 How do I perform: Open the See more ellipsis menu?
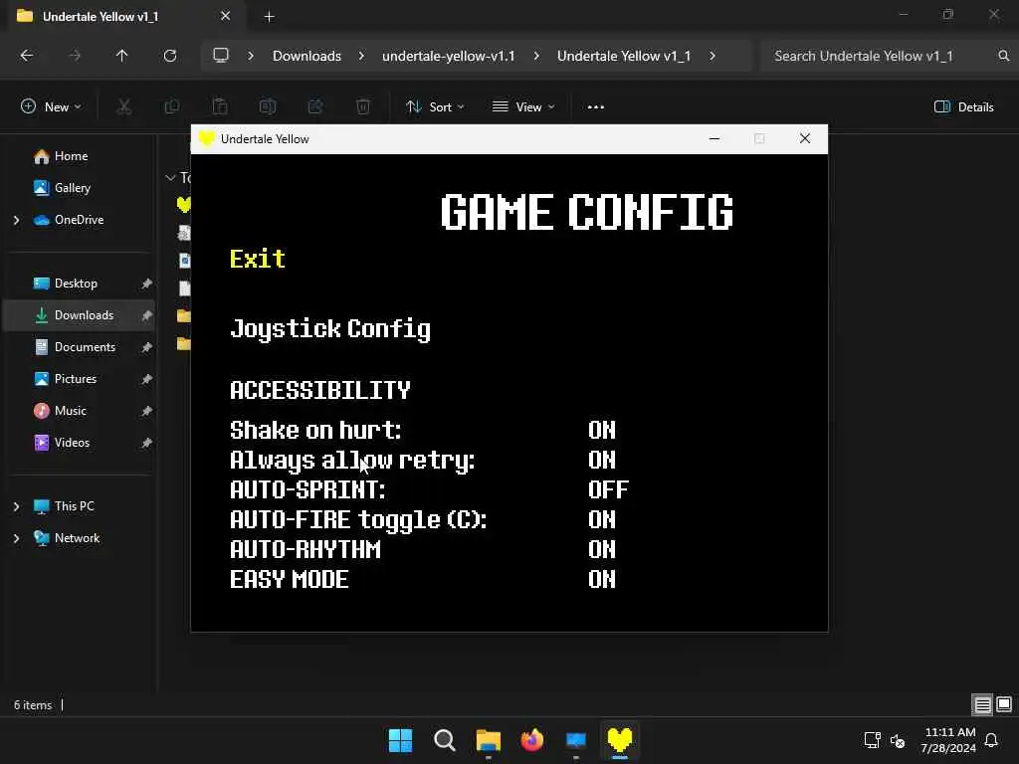click(x=596, y=107)
